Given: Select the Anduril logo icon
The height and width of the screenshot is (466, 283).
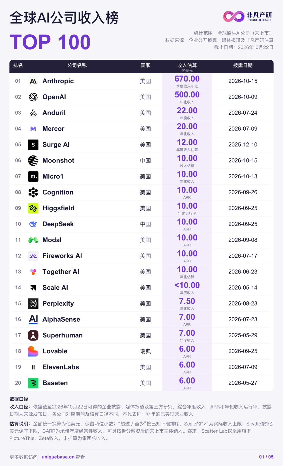Looking at the screenshot, I should [33, 113].
